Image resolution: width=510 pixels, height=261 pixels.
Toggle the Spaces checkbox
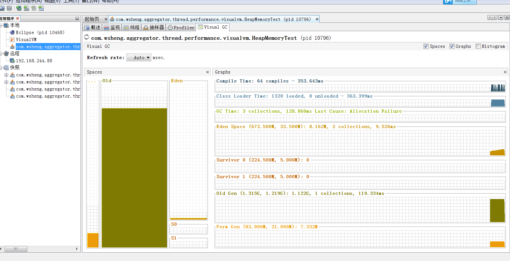[426, 46]
